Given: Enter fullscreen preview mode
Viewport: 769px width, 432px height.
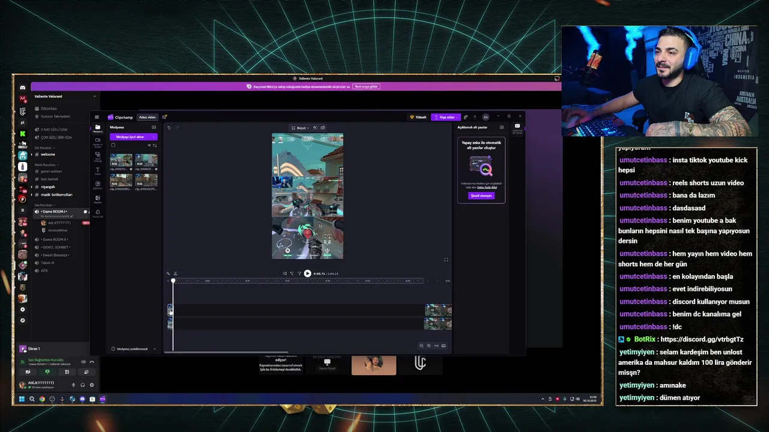Looking at the screenshot, I should pyautogui.click(x=446, y=260).
